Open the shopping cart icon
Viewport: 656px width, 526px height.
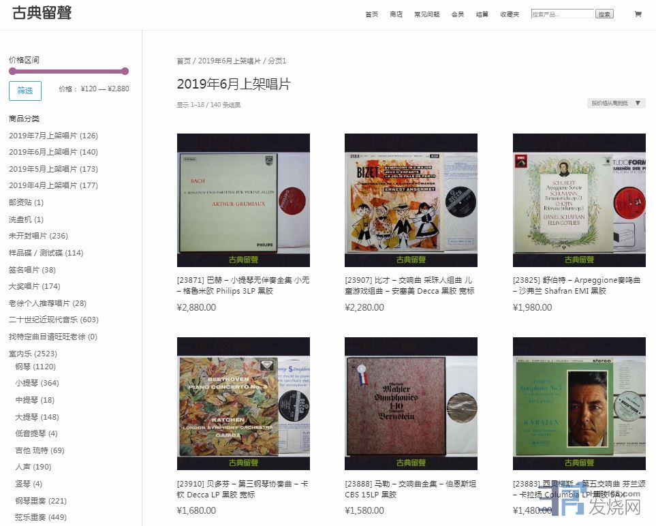pos(638,14)
